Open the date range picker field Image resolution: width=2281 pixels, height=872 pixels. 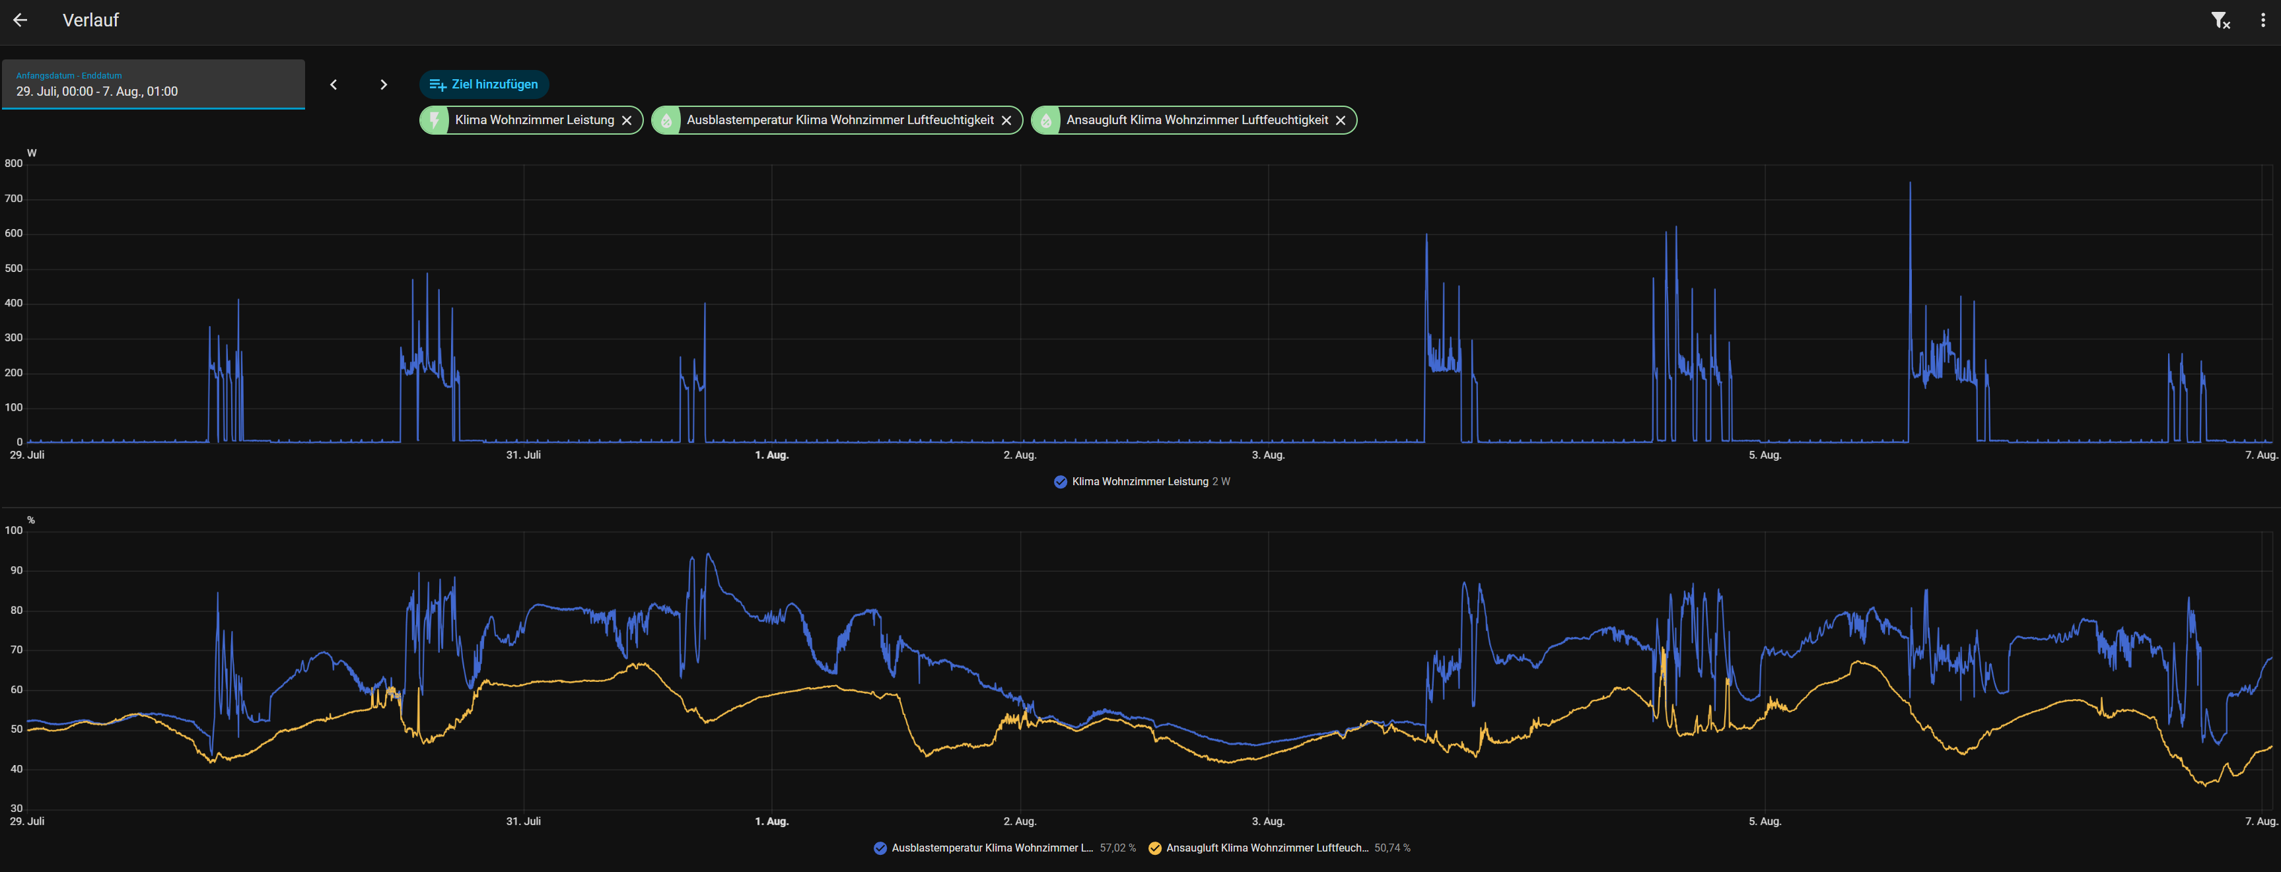click(153, 84)
